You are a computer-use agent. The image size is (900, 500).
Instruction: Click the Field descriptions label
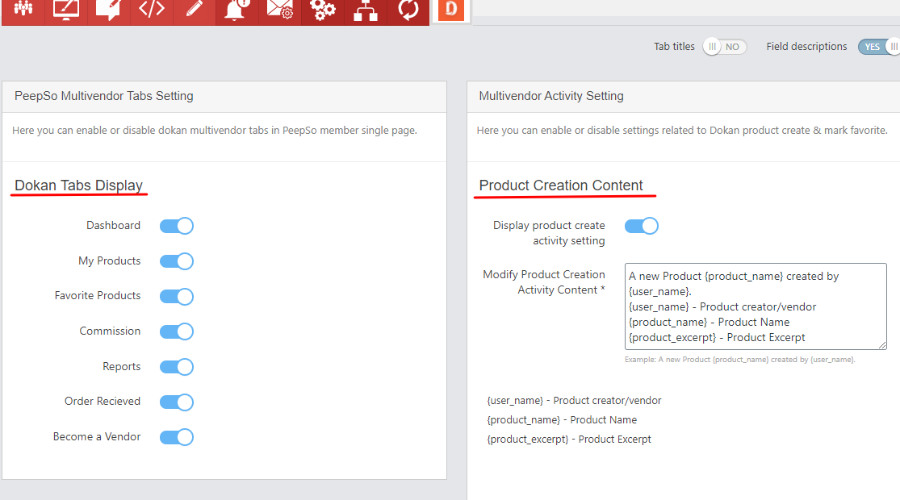tap(806, 47)
